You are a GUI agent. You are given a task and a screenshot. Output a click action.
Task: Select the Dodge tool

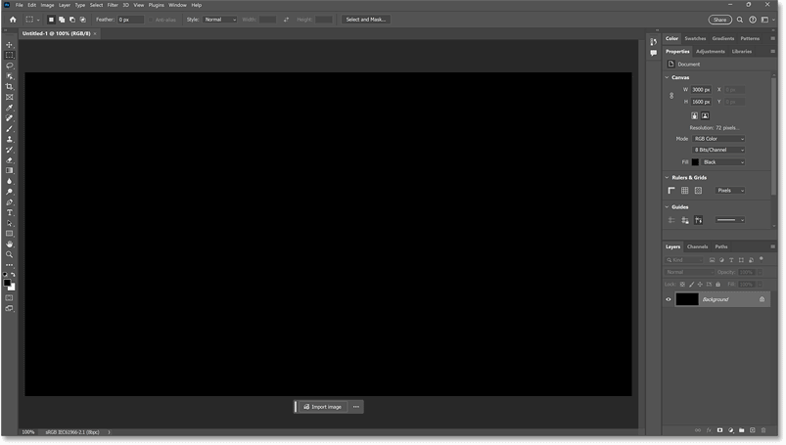click(x=10, y=192)
